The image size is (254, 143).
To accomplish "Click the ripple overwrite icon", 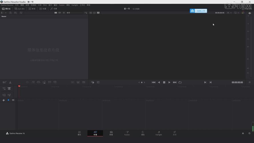I will (38, 82).
